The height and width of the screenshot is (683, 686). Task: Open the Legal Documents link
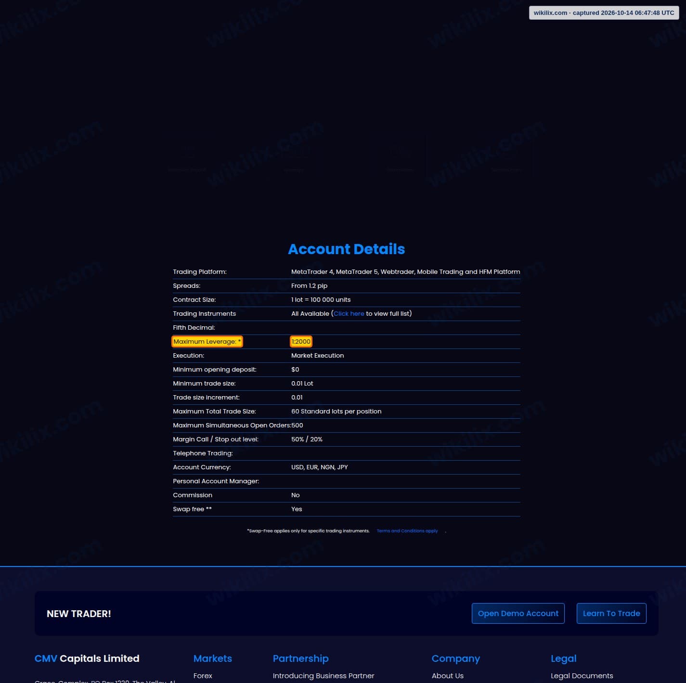[582, 676]
